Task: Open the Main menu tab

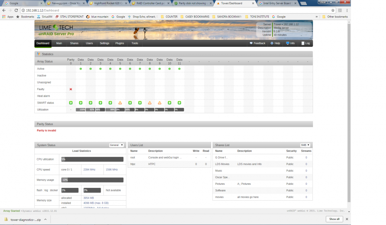Action: [59, 43]
